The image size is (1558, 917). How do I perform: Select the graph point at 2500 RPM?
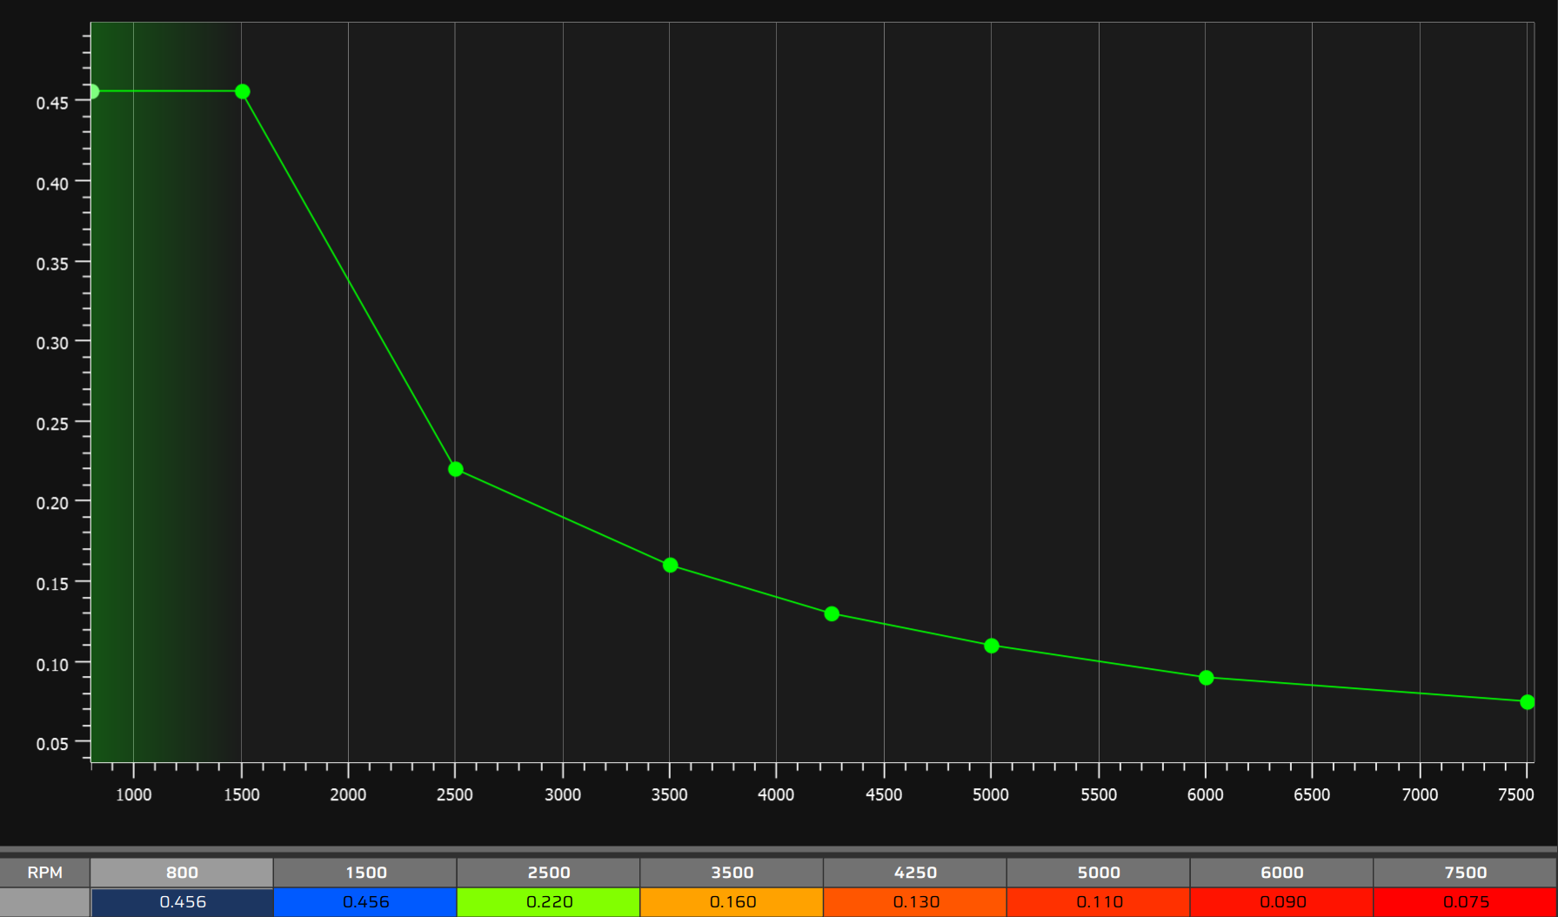456,469
